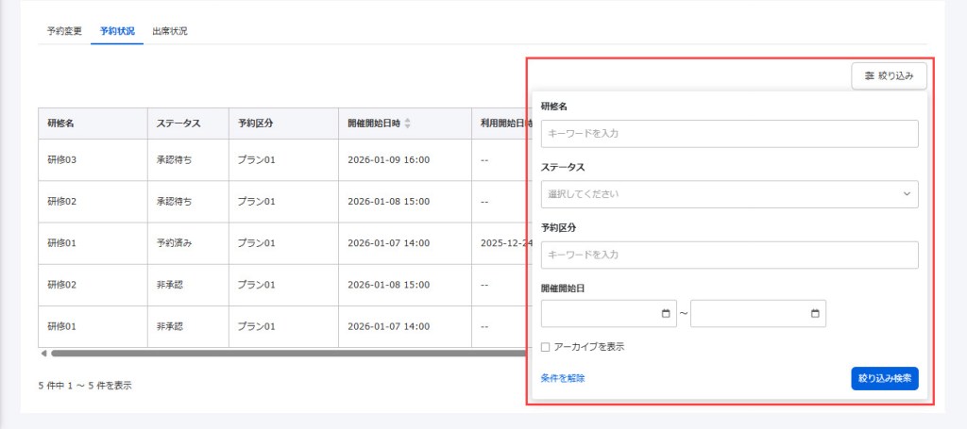Enable the アーカイブを表示 checkbox
Viewport: 967px width, 429px height.
pyautogui.click(x=546, y=347)
